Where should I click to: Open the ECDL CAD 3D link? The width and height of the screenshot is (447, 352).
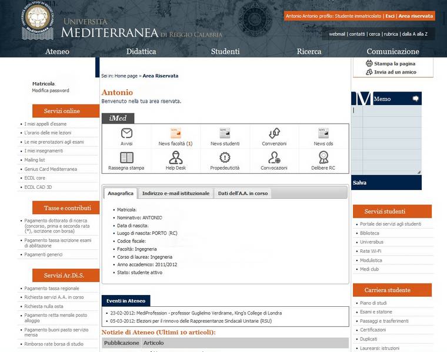pos(38,187)
